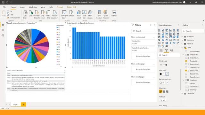Open the Format paint roller tab
This screenshot has height=115, width=205.
click(166, 50)
